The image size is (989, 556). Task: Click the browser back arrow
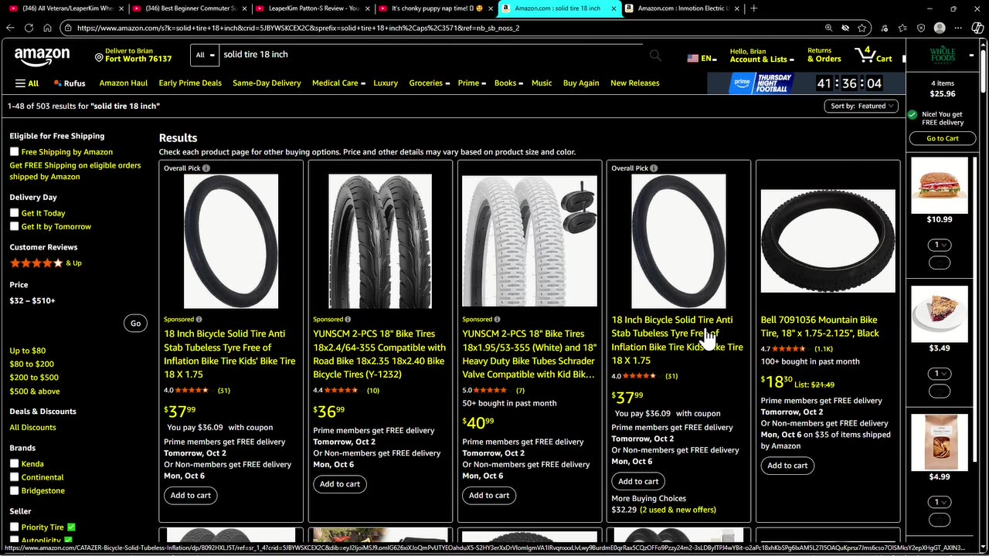pyautogui.click(x=10, y=28)
